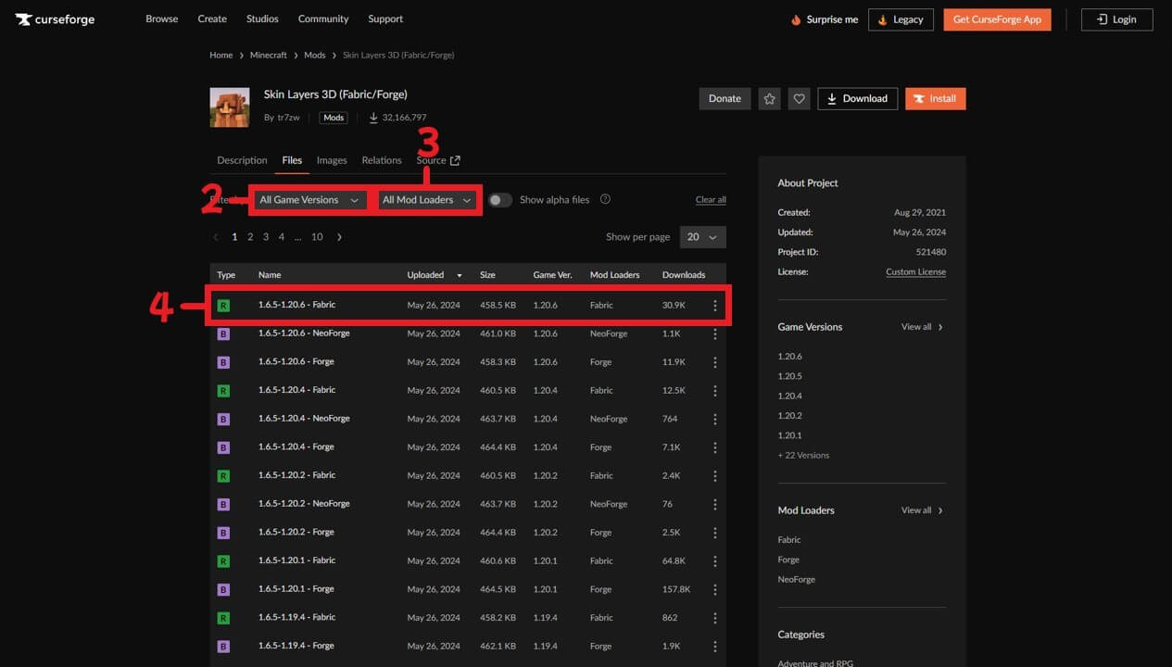The height and width of the screenshot is (667, 1172).
Task: Open the Browse menu in header
Action: 161,19
